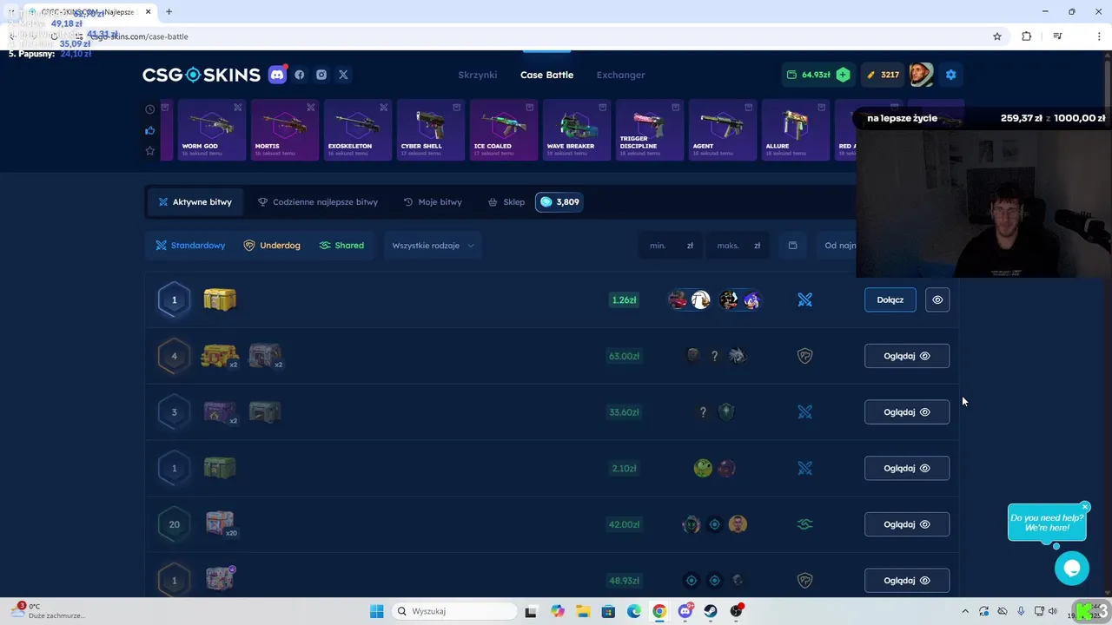Open the Windows Start menu

click(x=376, y=611)
